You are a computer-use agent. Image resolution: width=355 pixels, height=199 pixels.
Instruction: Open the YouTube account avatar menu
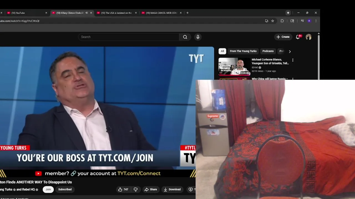308,37
